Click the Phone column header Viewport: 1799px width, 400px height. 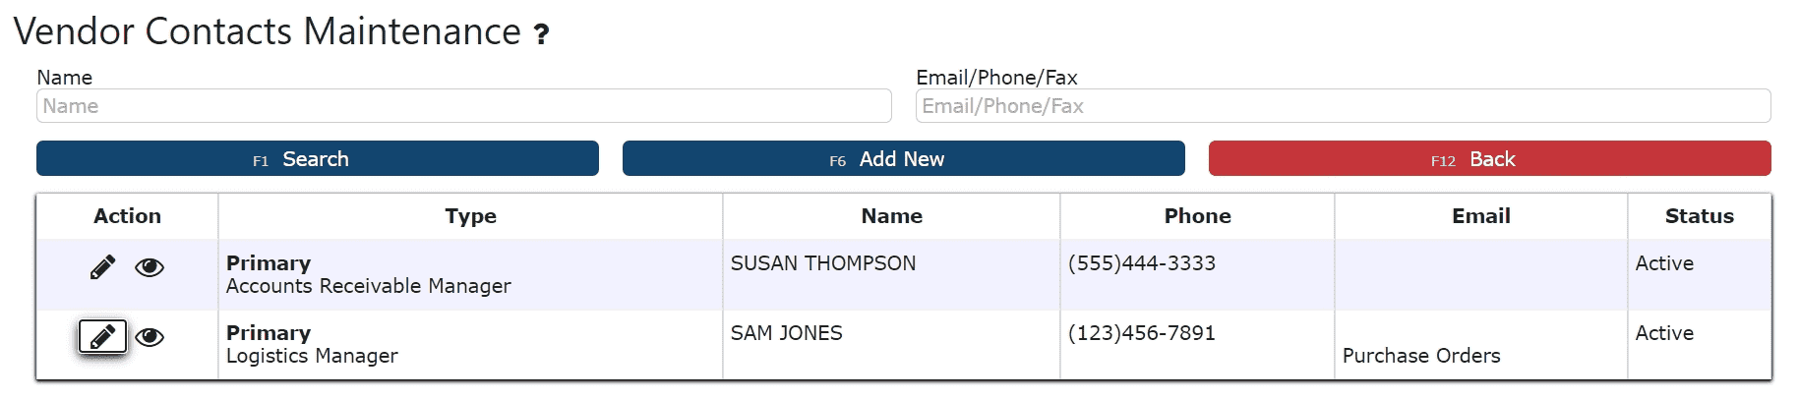(1197, 216)
